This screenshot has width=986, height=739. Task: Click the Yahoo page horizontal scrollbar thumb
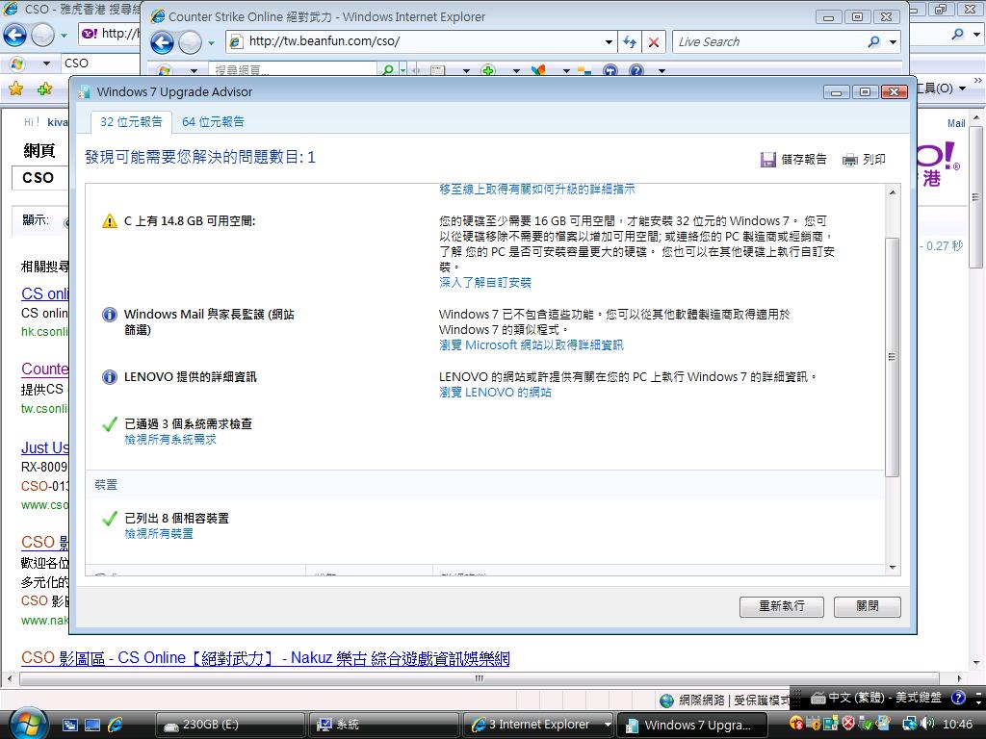pos(480,678)
